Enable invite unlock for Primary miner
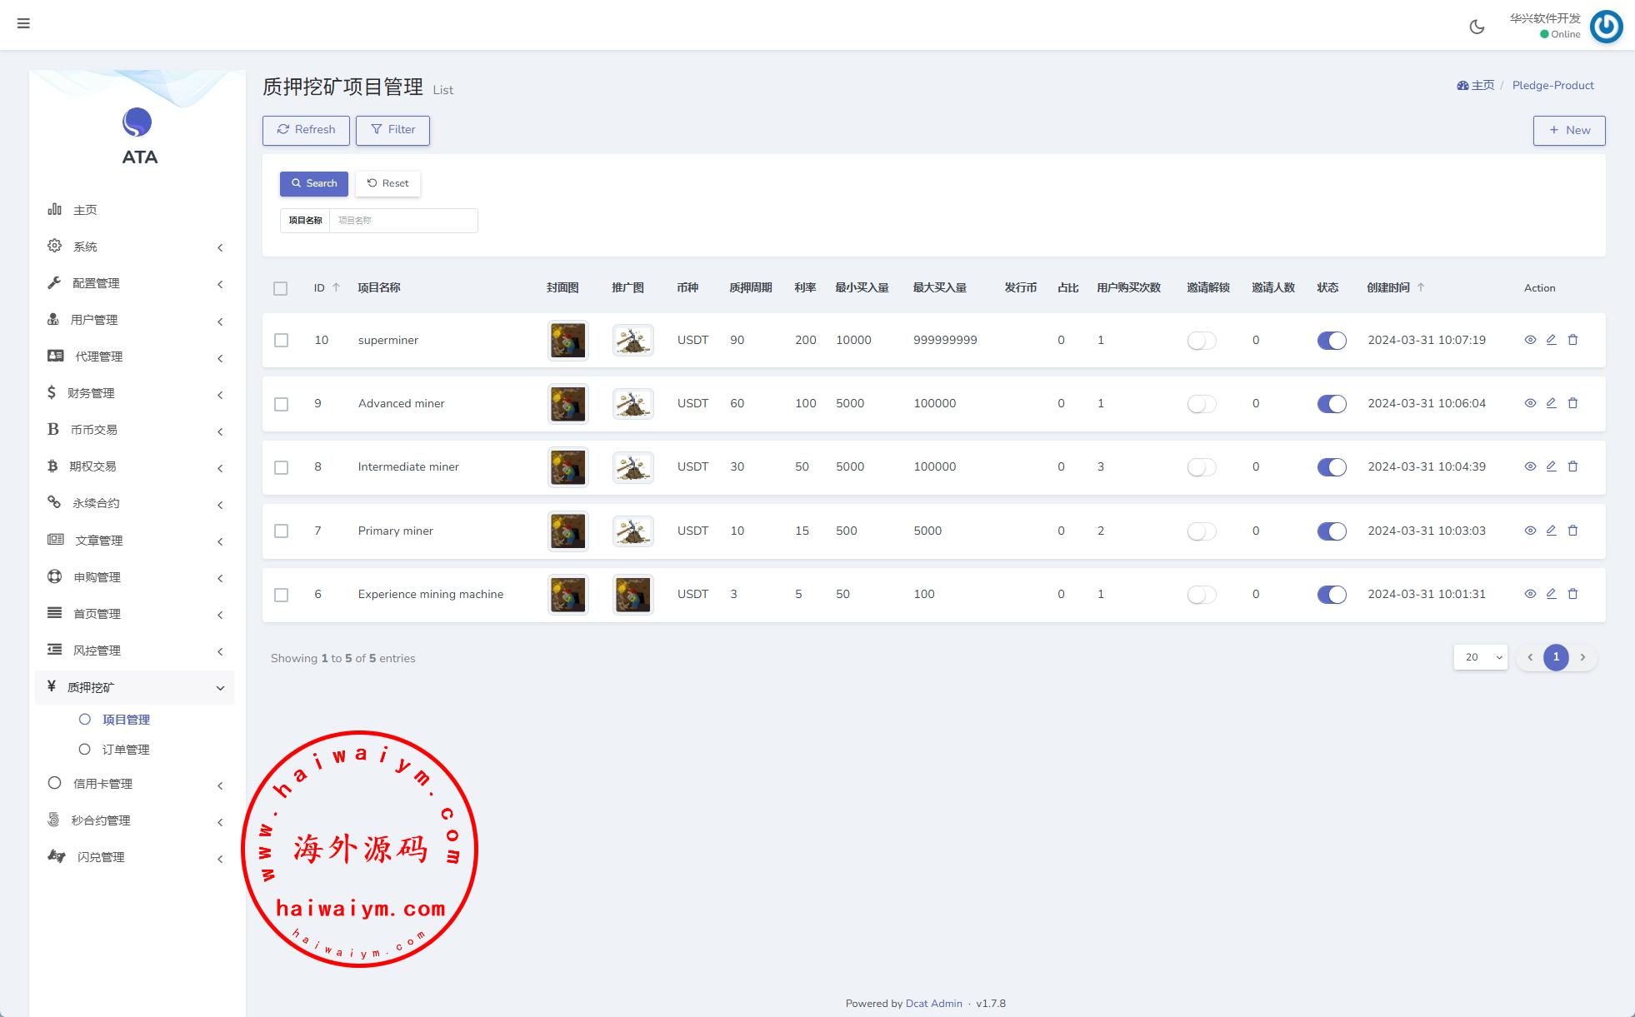The width and height of the screenshot is (1635, 1017). click(1201, 531)
